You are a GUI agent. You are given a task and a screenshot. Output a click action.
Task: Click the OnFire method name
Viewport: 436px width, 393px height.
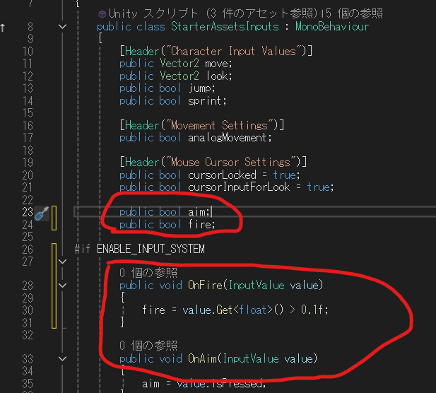click(205, 286)
